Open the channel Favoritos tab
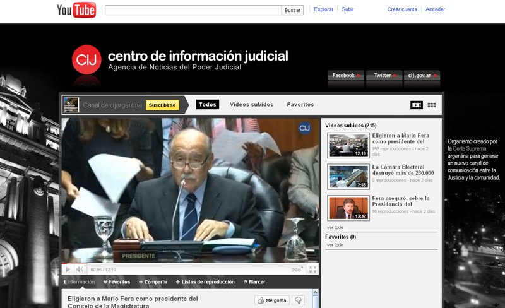 [x=300, y=104]
